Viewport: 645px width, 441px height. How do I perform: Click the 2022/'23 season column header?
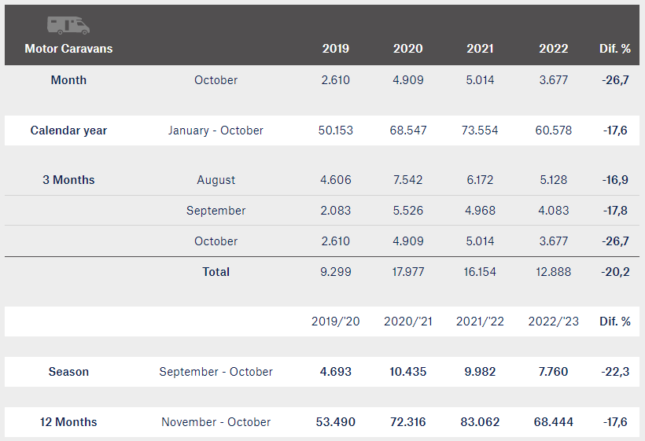(553, 321)
